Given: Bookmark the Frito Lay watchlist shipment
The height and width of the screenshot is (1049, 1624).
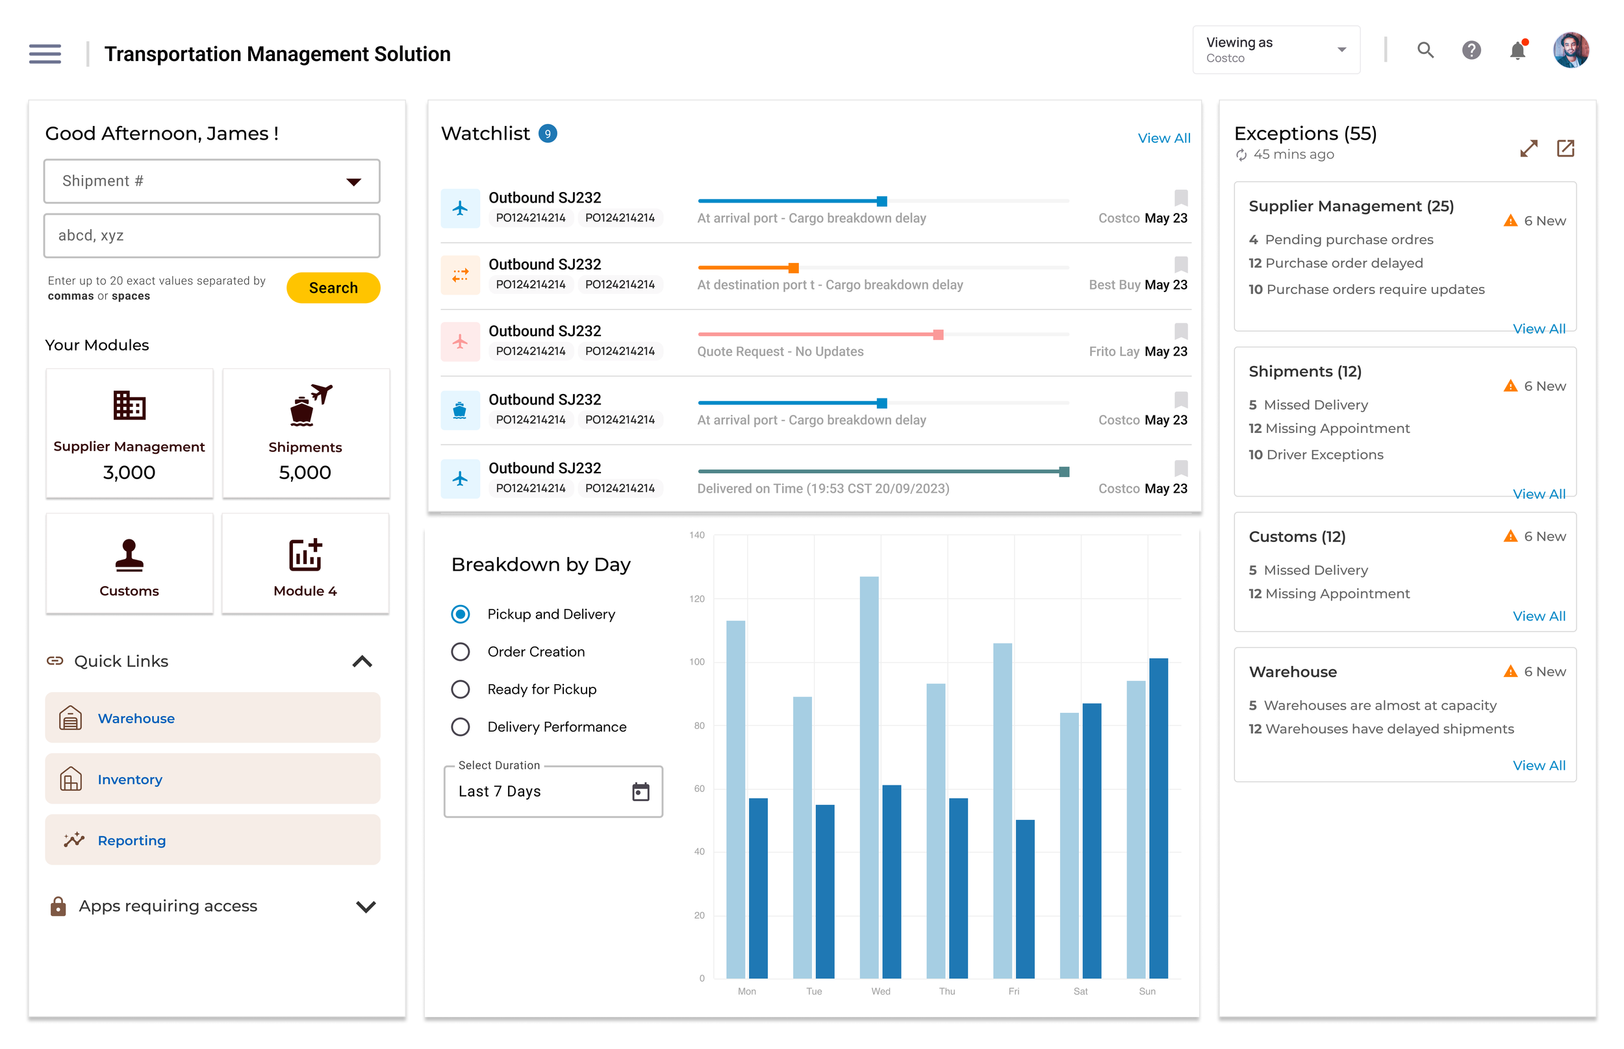Looking at the screenshot, I should pos(1180,332).
